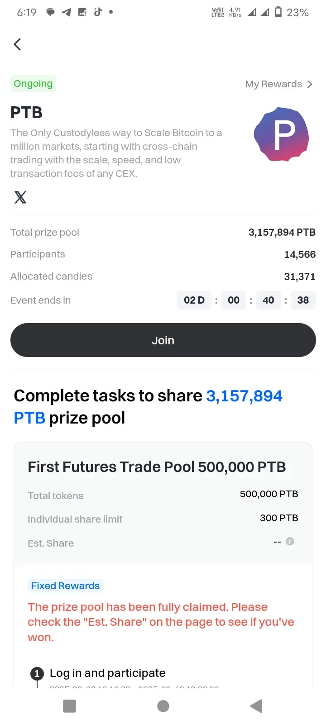Tap the Ongoing status badge

(x=33, y=84)
